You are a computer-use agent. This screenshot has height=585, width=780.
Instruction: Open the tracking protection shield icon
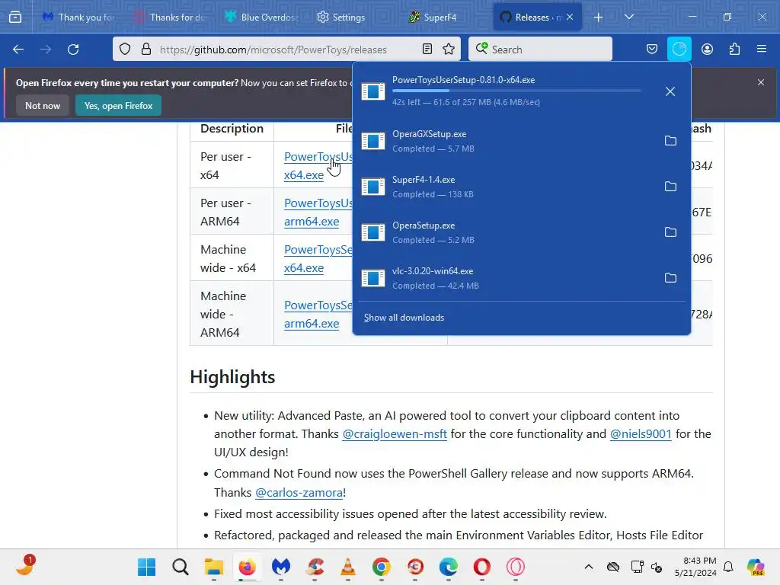tap(125, 50)
